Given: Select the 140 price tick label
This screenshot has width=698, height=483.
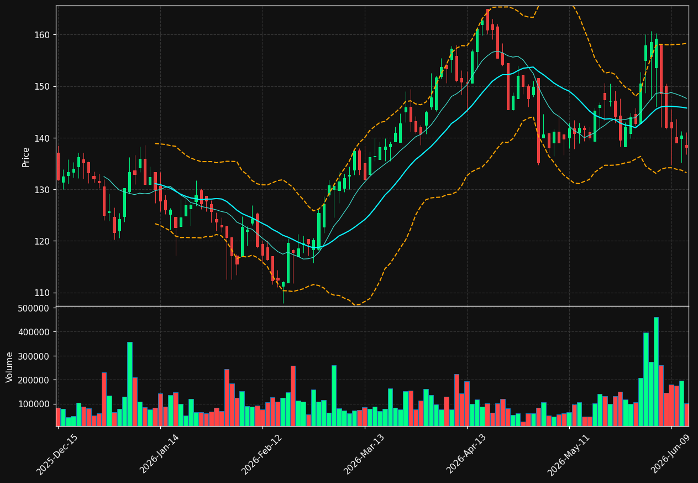Looking at the screenshot, I should pyautogui.click(x=42, y=138).
